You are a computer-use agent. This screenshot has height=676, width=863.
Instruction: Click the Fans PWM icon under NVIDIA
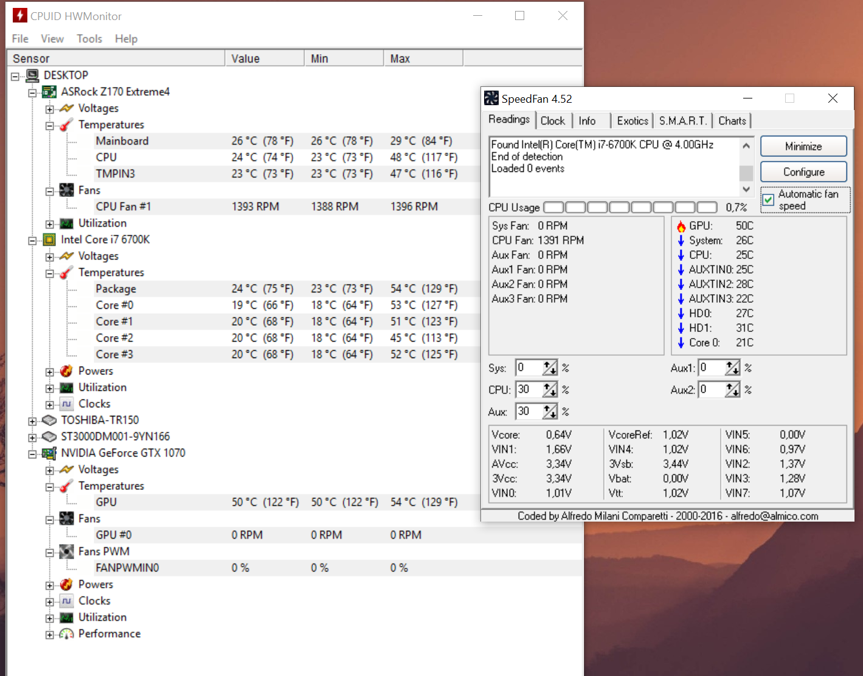[66, 551]
